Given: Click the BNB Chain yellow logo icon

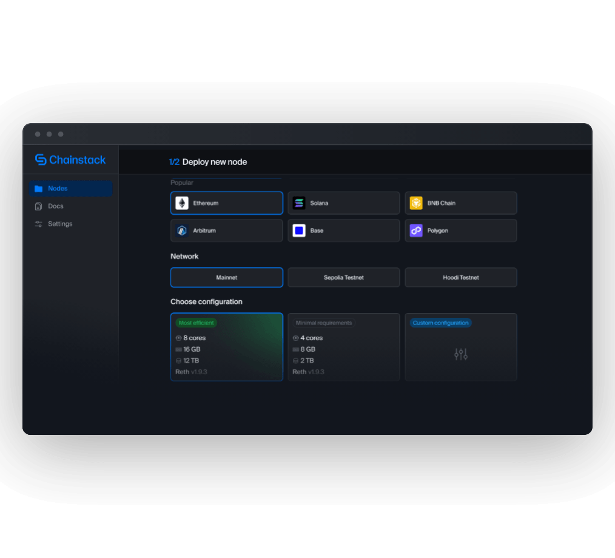Looking at the screenshot, I should pyautogui.click(x=416, y=203).
